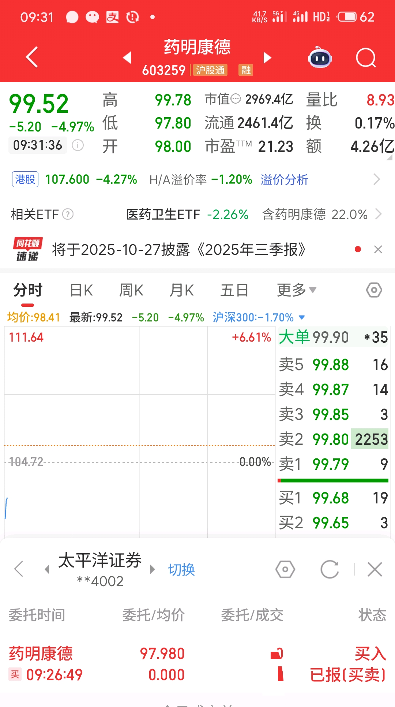Image resolution: width=395 pixels, height=707 pixels.
Task: Tap the 委托时间 column header
Action: point(37,615)
